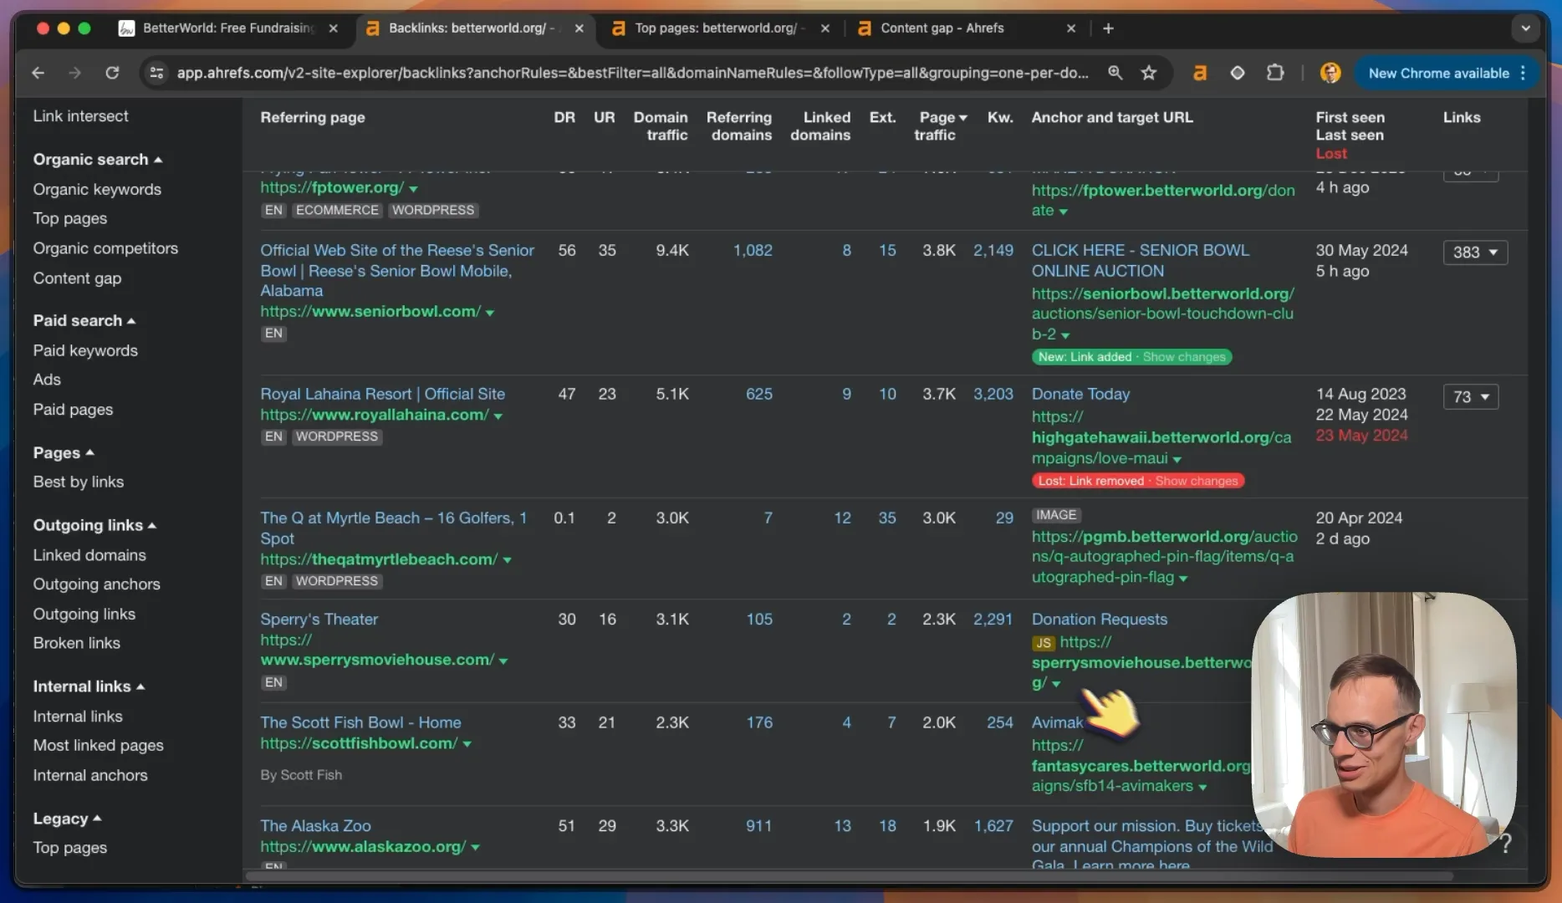Expand the seniorbowl.com URL dropdown arrow
The image size is (1562, 903).
click(x=490, y=313)
